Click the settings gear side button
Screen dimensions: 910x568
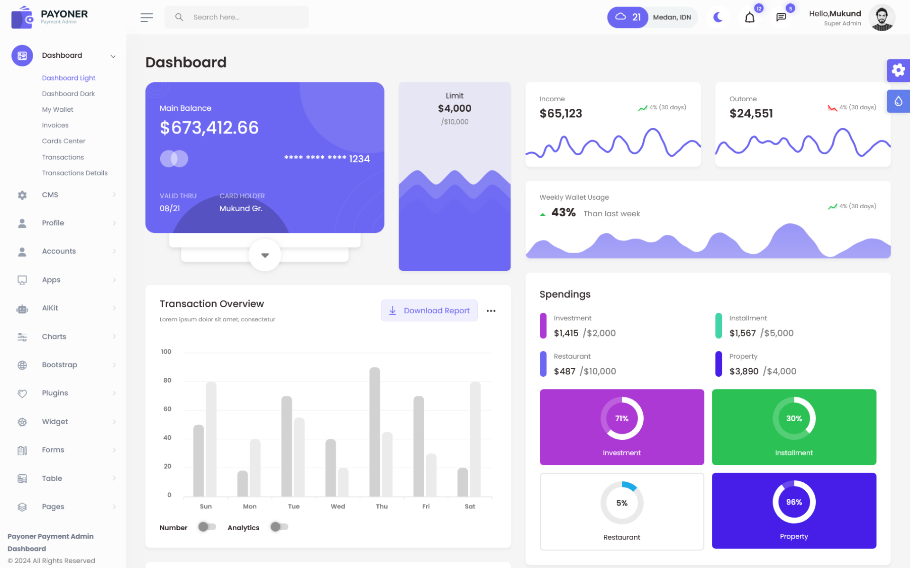[x=898, y=71]
